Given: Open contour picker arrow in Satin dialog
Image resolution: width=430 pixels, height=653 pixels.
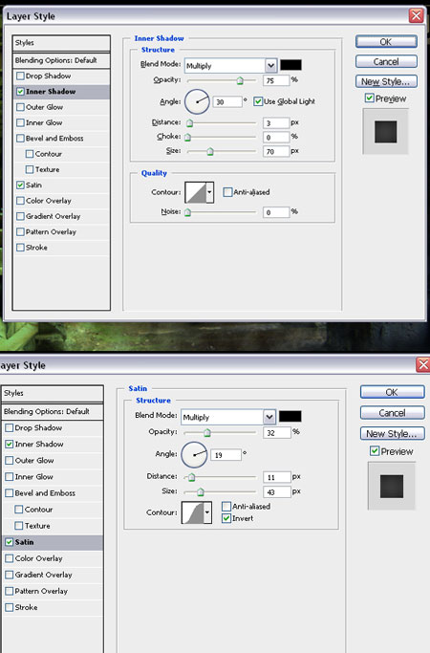Looking at the screenshot, I should point(207,512).
